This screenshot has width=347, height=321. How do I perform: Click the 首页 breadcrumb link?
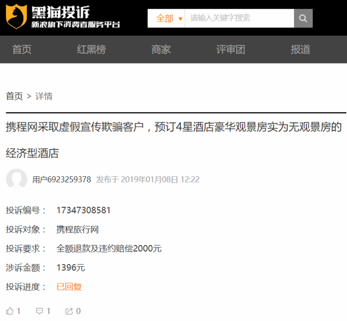pos(14,96)
